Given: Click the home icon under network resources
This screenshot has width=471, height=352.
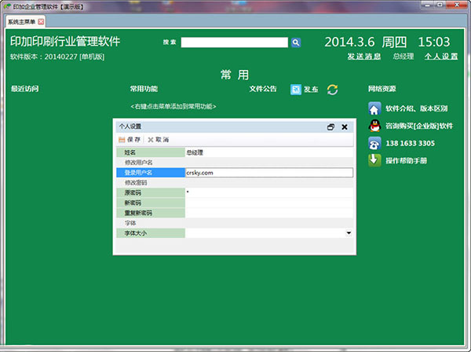Looking at the screenshot, I should [x=375, y=108].
